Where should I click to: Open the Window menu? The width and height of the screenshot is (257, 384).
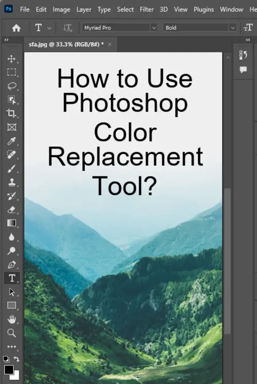click(x=231, y=9)
